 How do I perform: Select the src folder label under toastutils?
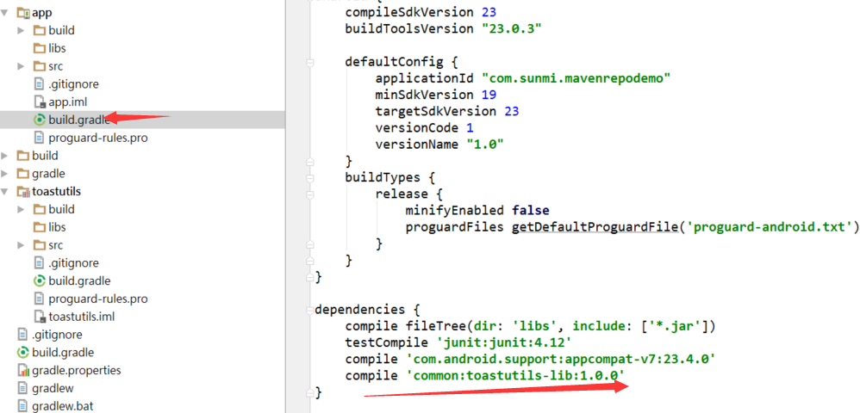coord(56,245)
